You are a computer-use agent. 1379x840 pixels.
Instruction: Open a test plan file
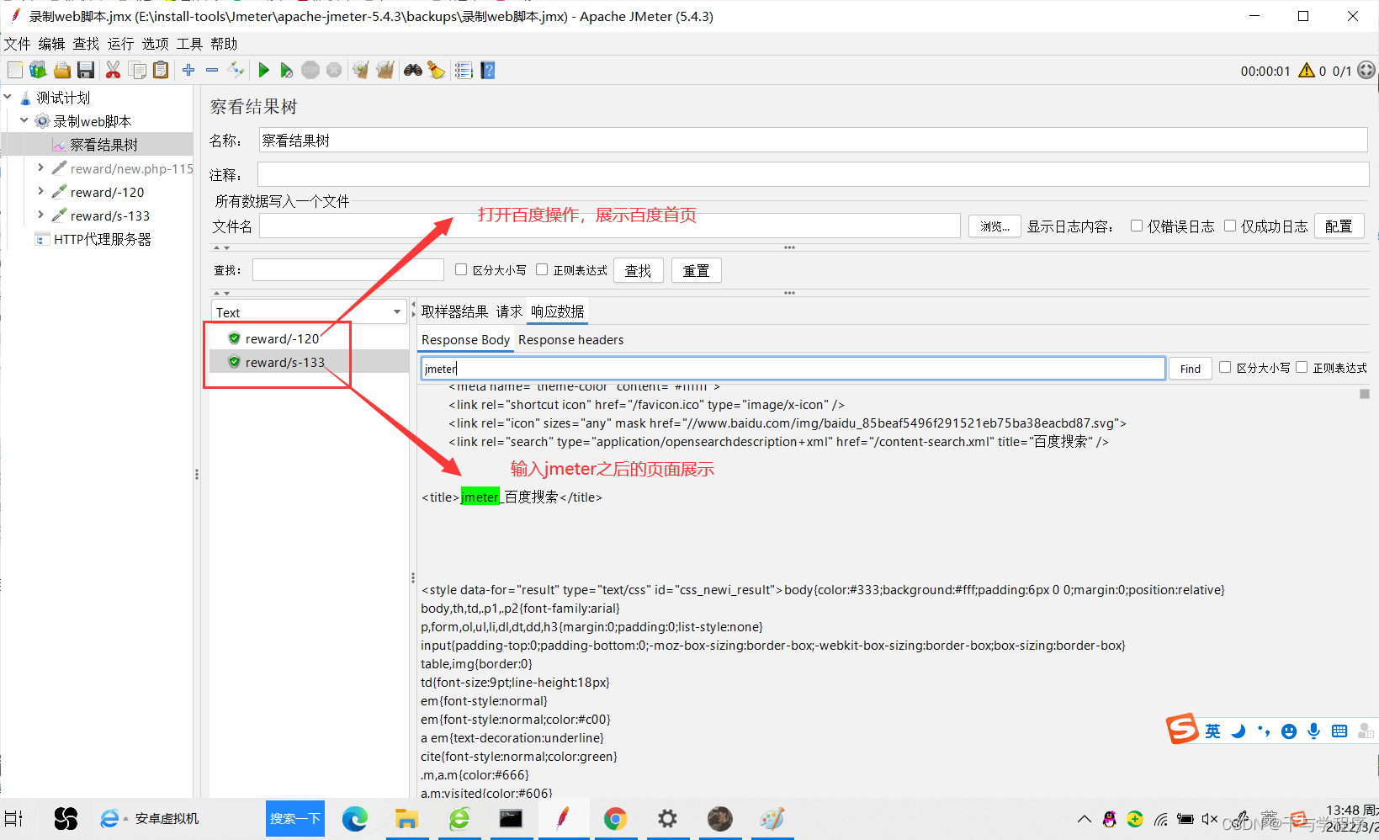pos(61,71)
